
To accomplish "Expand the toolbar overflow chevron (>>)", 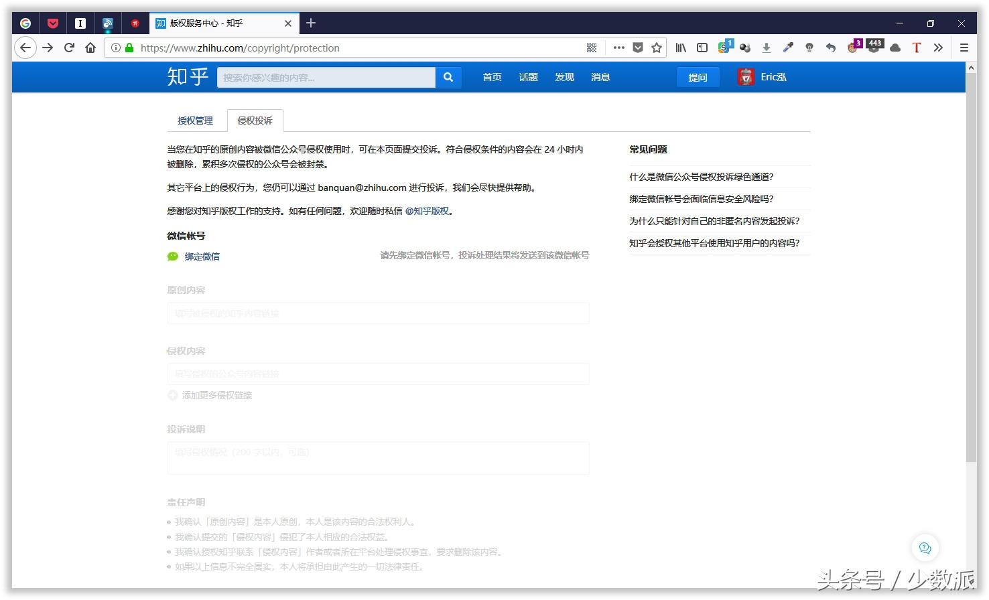I will tap(939, 48).
